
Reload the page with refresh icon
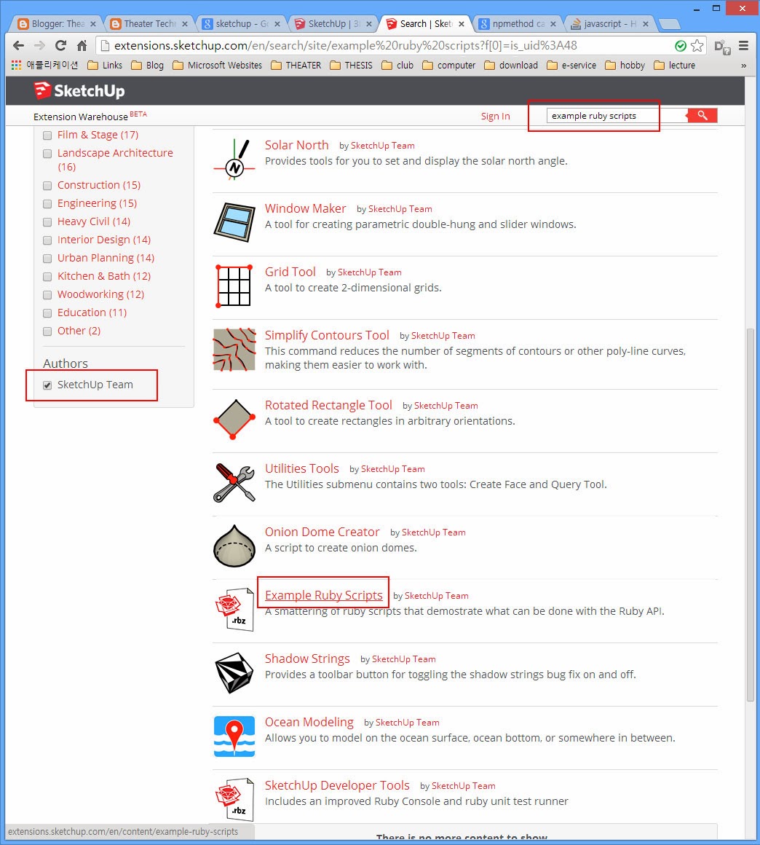(x=61, y=46)
